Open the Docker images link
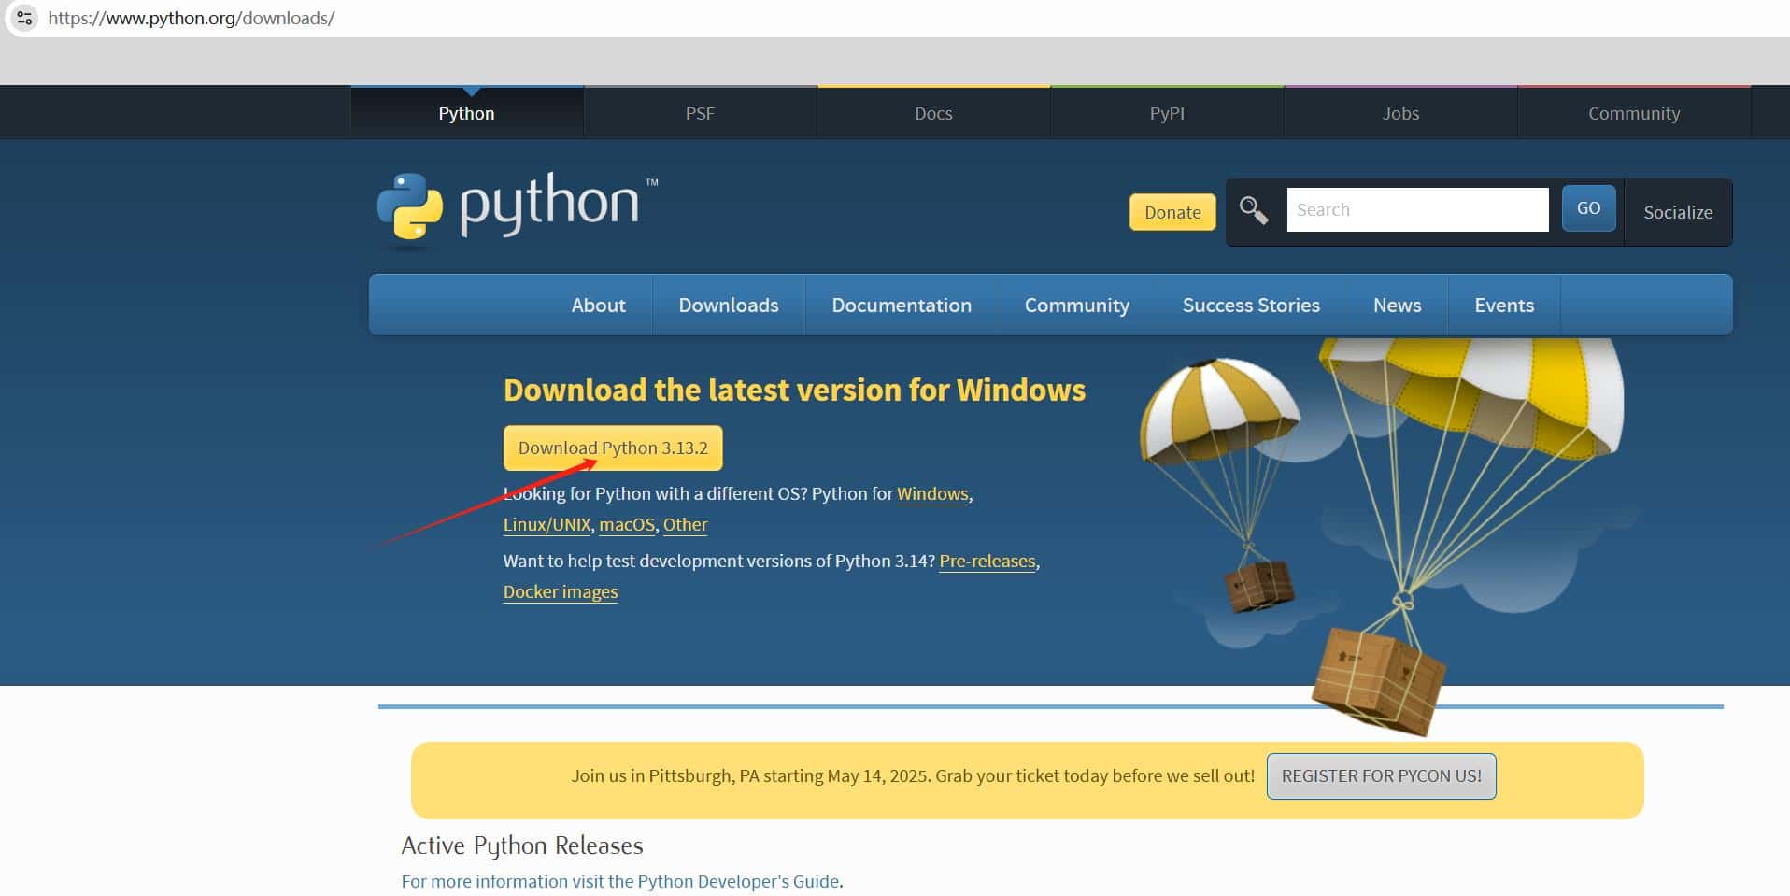The width and height of the screenshot is (1790, 896). point(561,592)
